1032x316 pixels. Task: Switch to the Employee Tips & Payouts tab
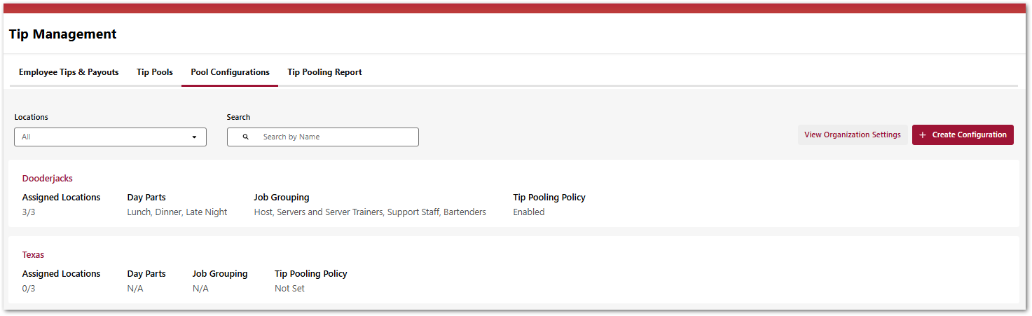[x=69, y=72]
